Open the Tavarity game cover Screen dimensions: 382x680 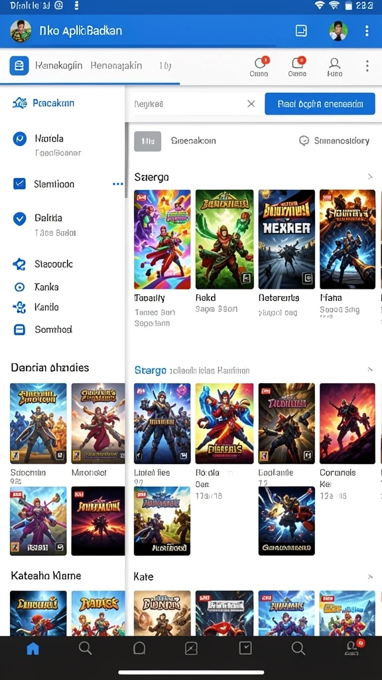[x=162, y=239]
